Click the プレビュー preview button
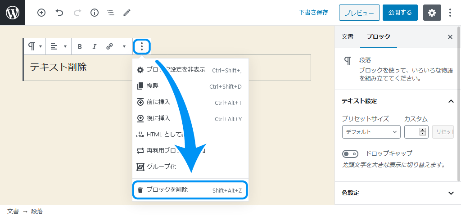The height and width of the screenshot is (216, 461). click(x=359, y=13)
